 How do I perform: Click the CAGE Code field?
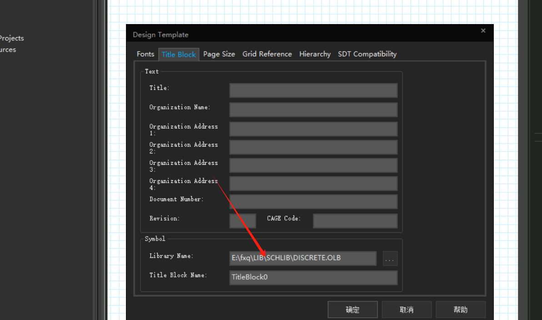point(355,221)
